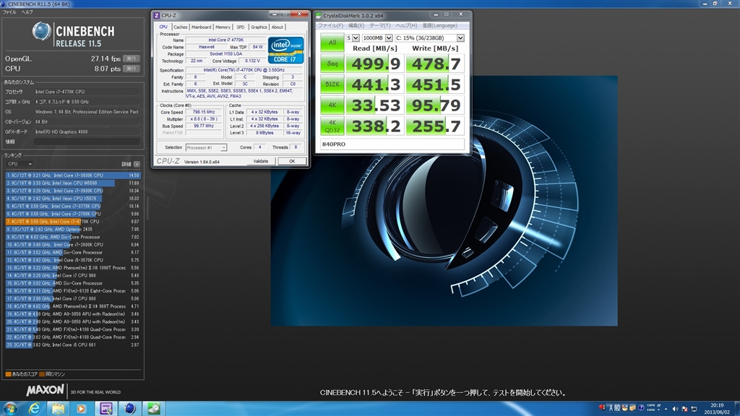This screenshot has width=740, height=416.
Task: Run the OpenGL benchmark in Cinebench
Action: pos(131,58)
